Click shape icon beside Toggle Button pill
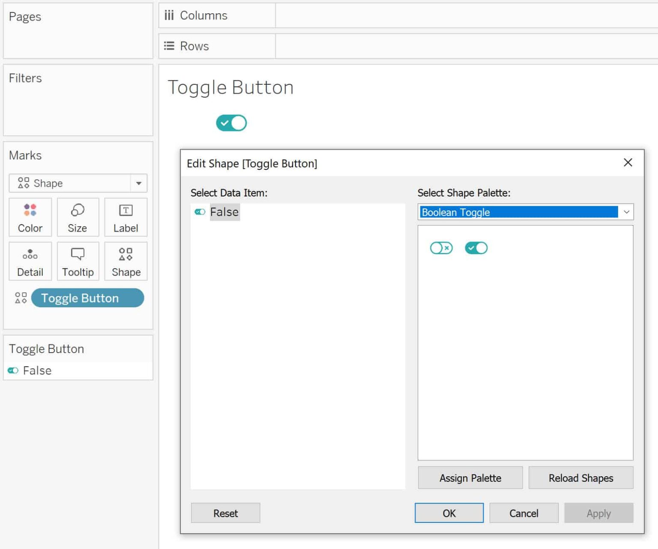The width and height of the screenshot is (658, 549). pos(21,298)
